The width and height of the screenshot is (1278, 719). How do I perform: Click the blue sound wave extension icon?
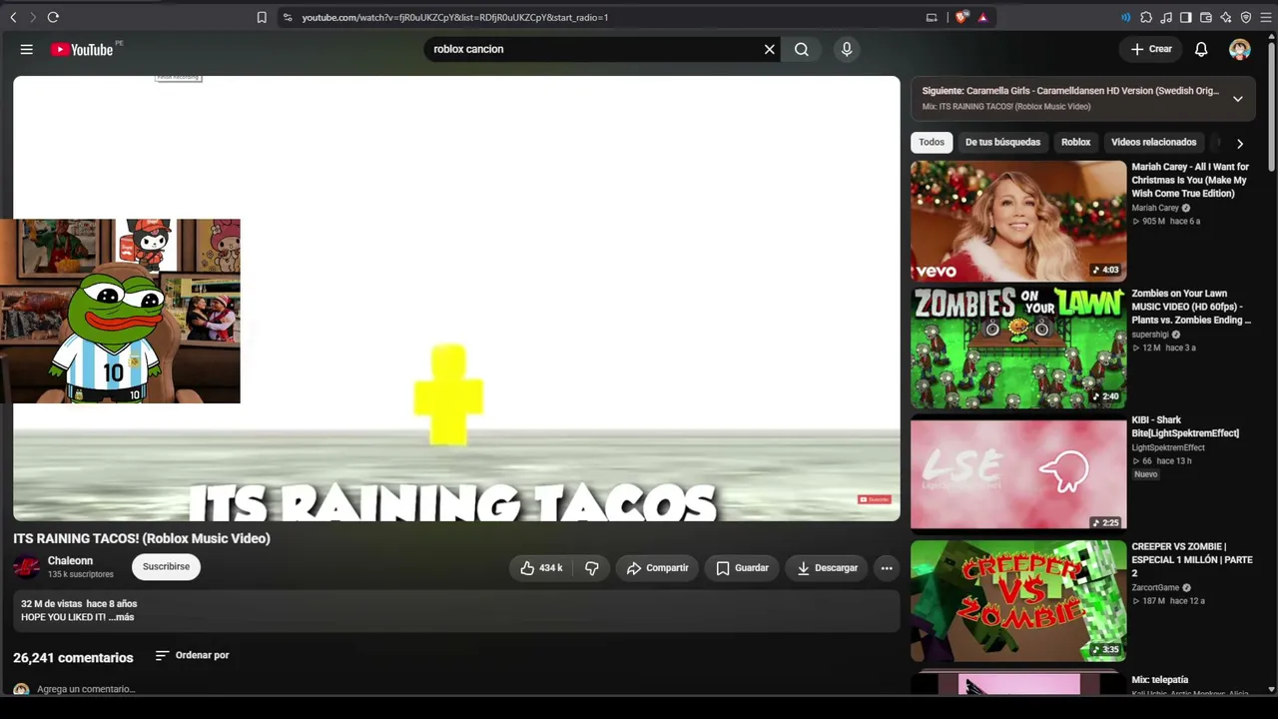(x=1126, y=17)
